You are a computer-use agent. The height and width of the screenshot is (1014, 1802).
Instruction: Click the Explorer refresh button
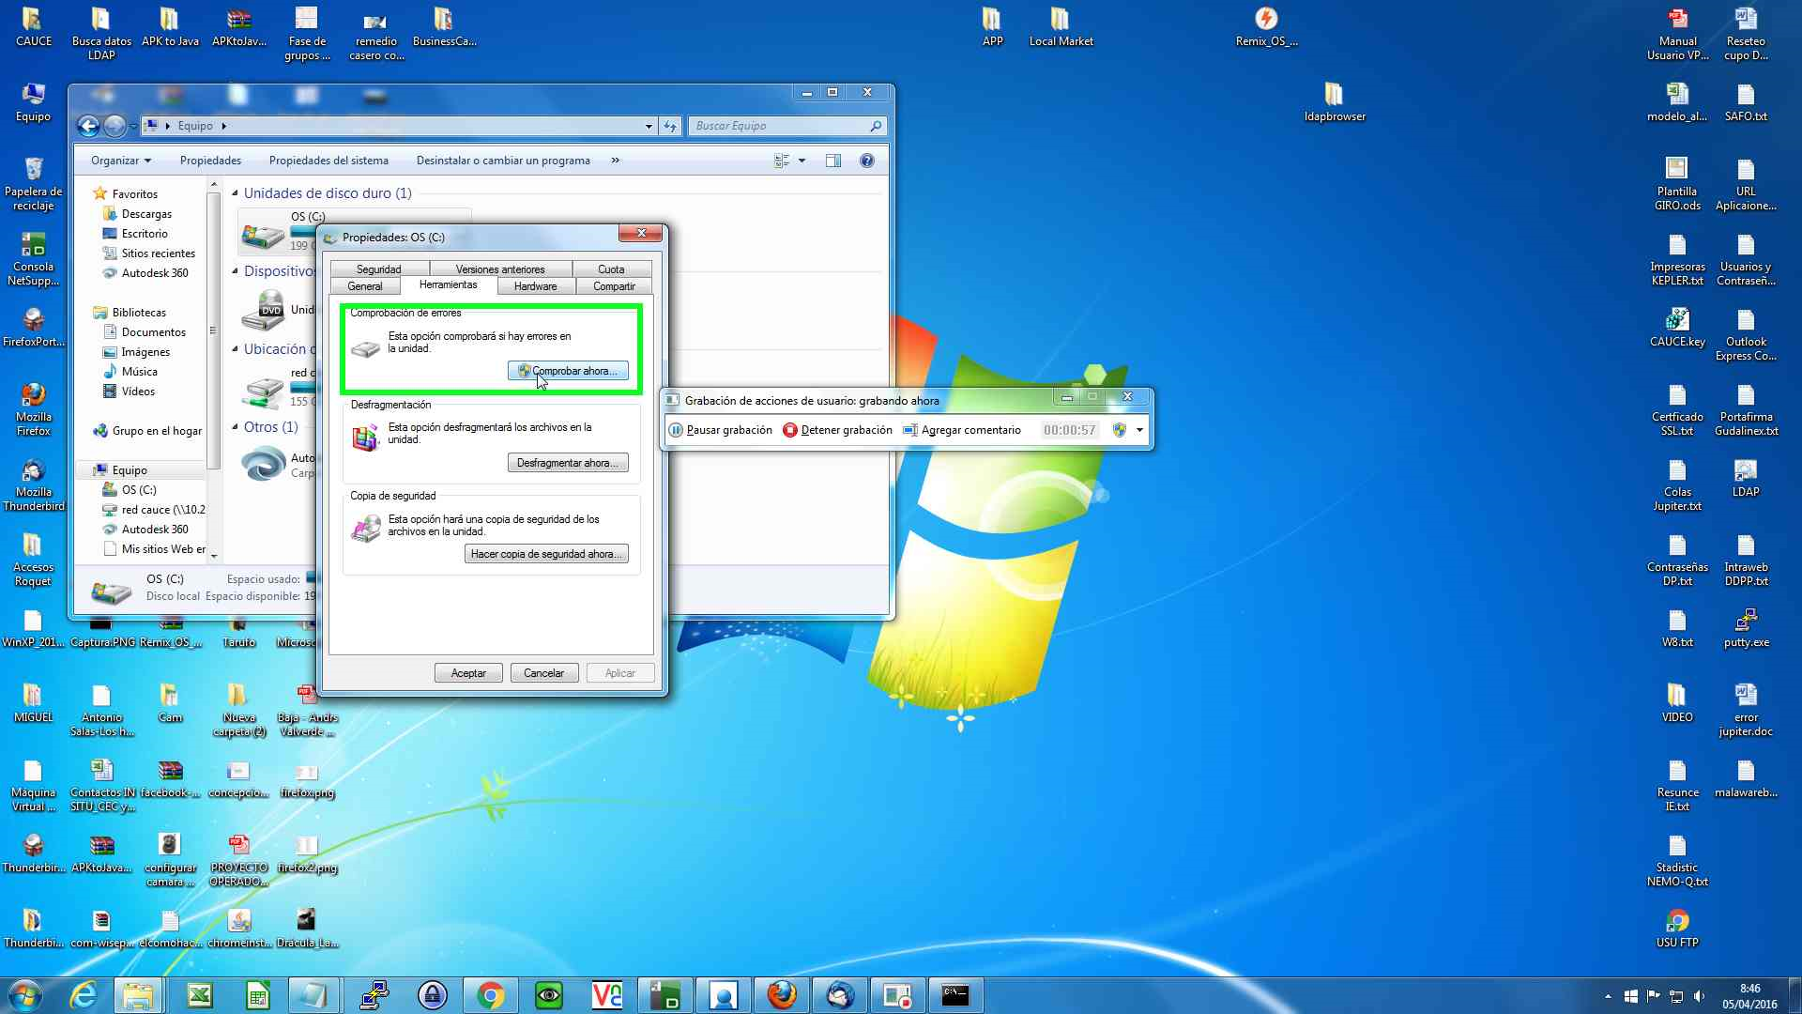(x=670, y=126)
